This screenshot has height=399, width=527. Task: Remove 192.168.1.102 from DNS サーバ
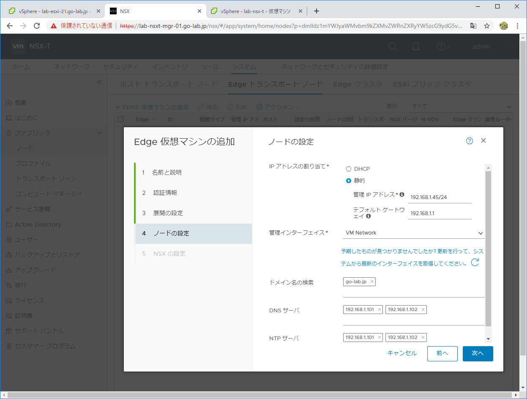point(423,310)
